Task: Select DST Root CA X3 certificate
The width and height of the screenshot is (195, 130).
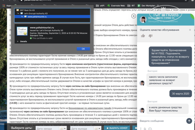Action: (52, 10)
